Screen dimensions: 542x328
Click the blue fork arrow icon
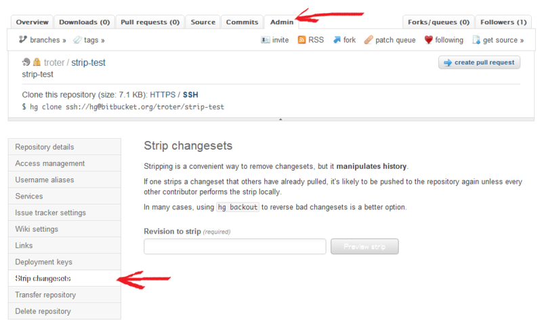pyautogui.click(x=337, y=40)
